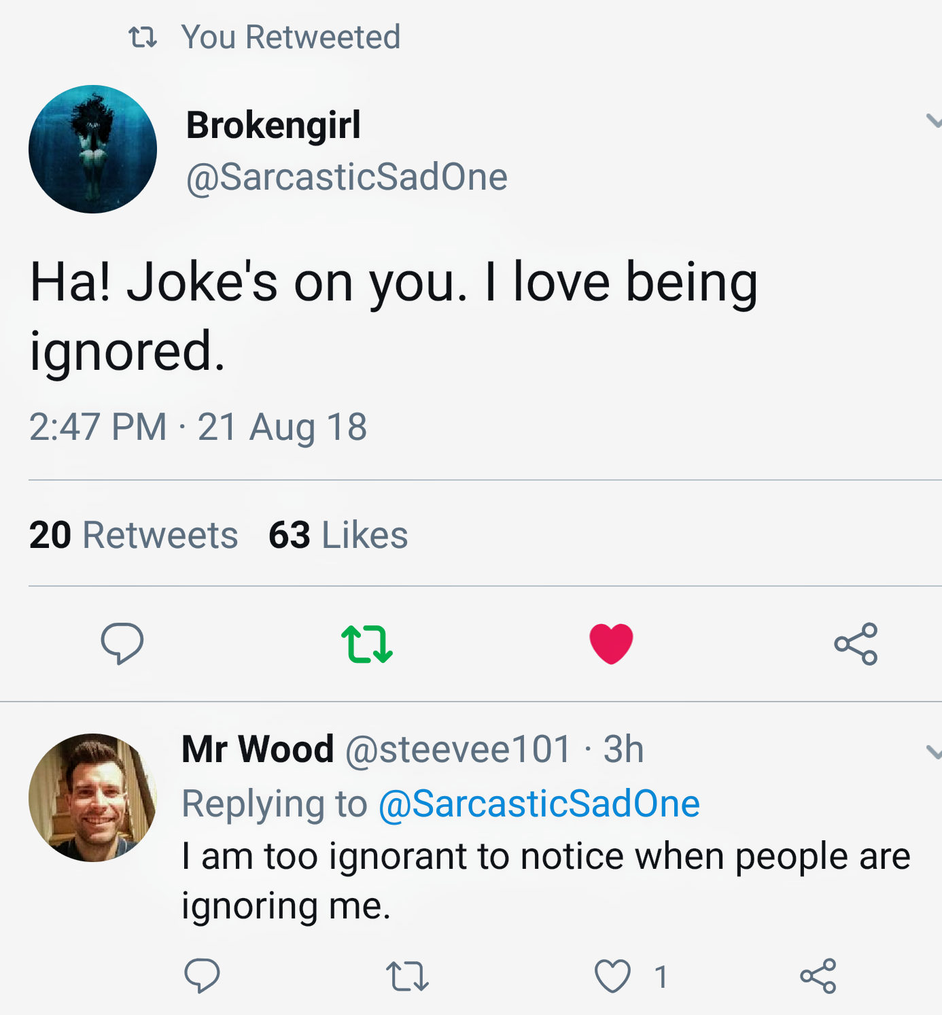Undo retweet with green retweet icon
942x1015 pixels.
point(367,643)
